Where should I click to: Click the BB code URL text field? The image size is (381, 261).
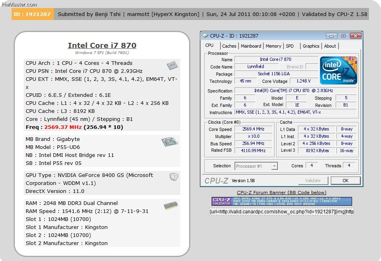[x=281, y=212]
